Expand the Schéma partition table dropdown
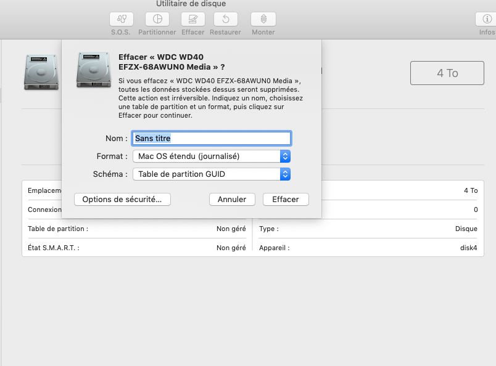 [x=212, y=174]
